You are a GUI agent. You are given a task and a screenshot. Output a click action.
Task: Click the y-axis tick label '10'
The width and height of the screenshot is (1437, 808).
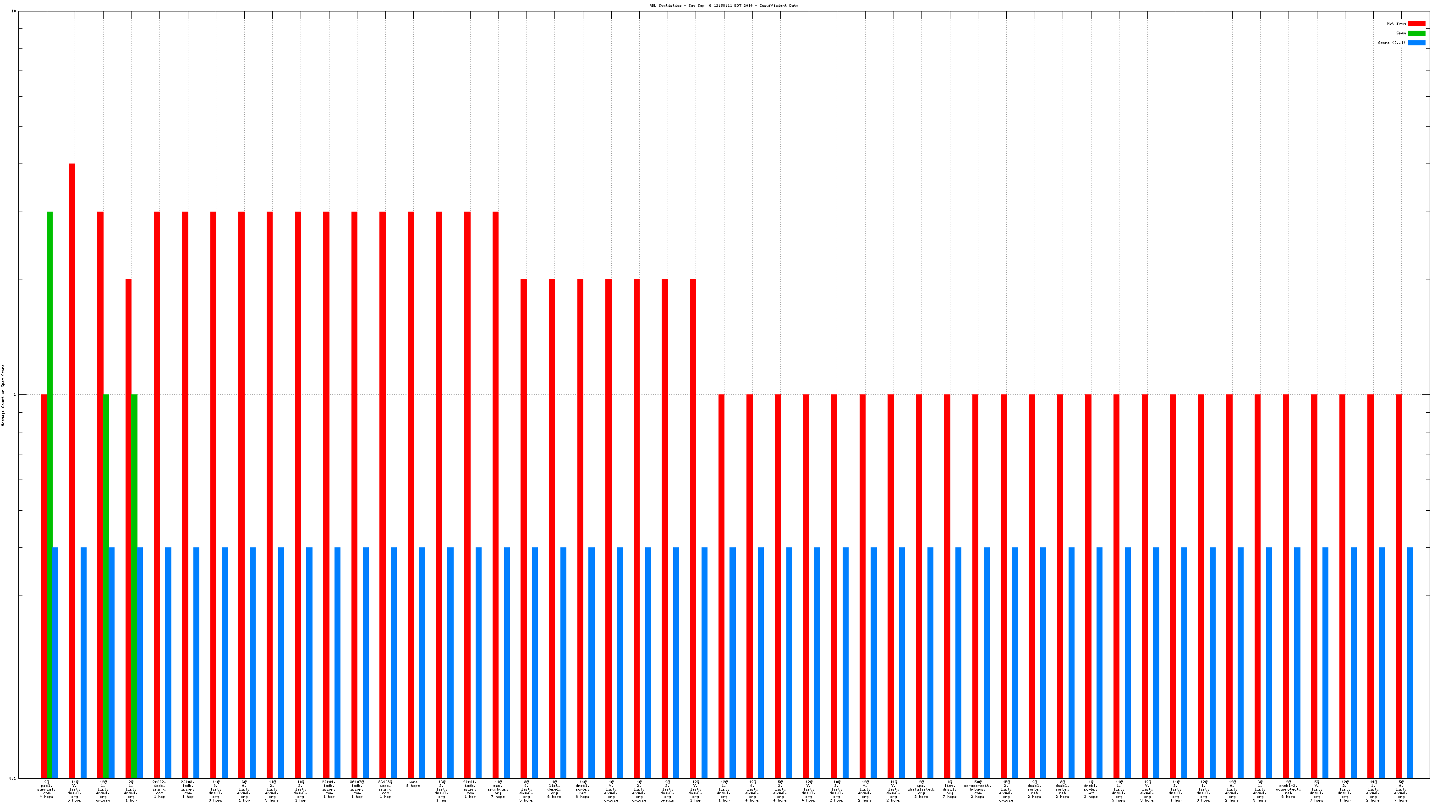click(x=13, y=11)
